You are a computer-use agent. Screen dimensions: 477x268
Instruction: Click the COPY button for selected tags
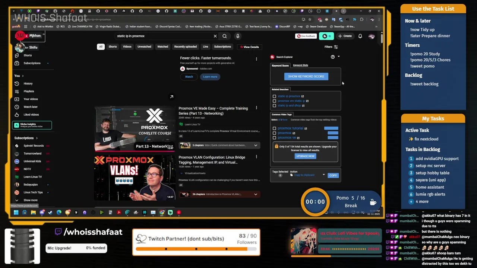click(333, 175)
